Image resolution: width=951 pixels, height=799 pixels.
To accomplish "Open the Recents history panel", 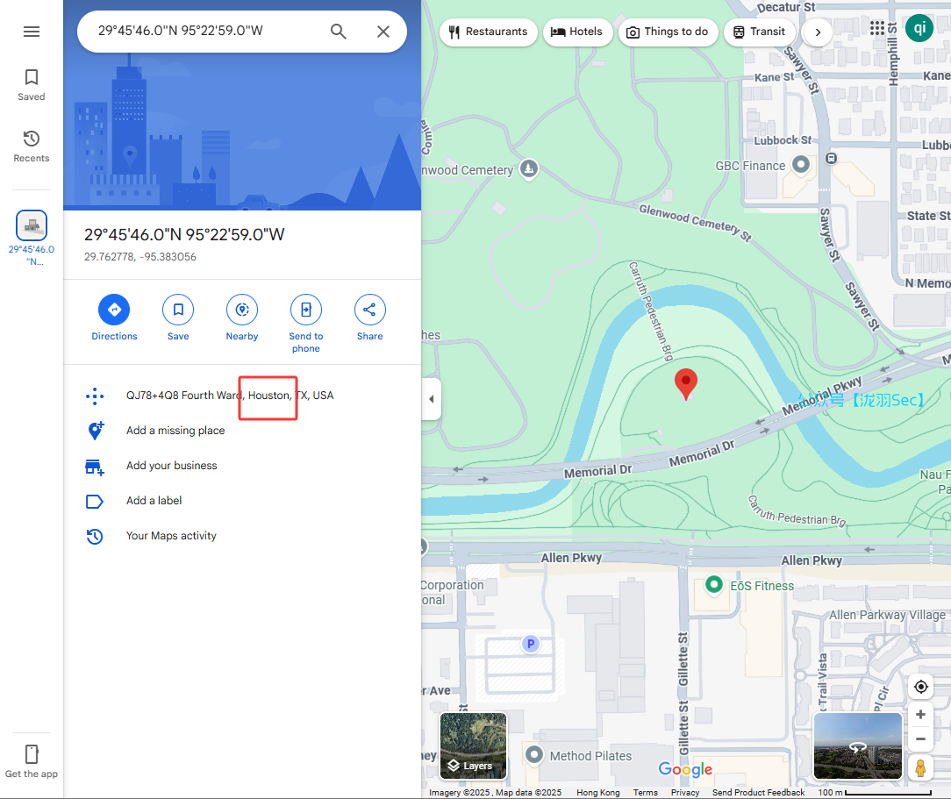I will [32, 146].
